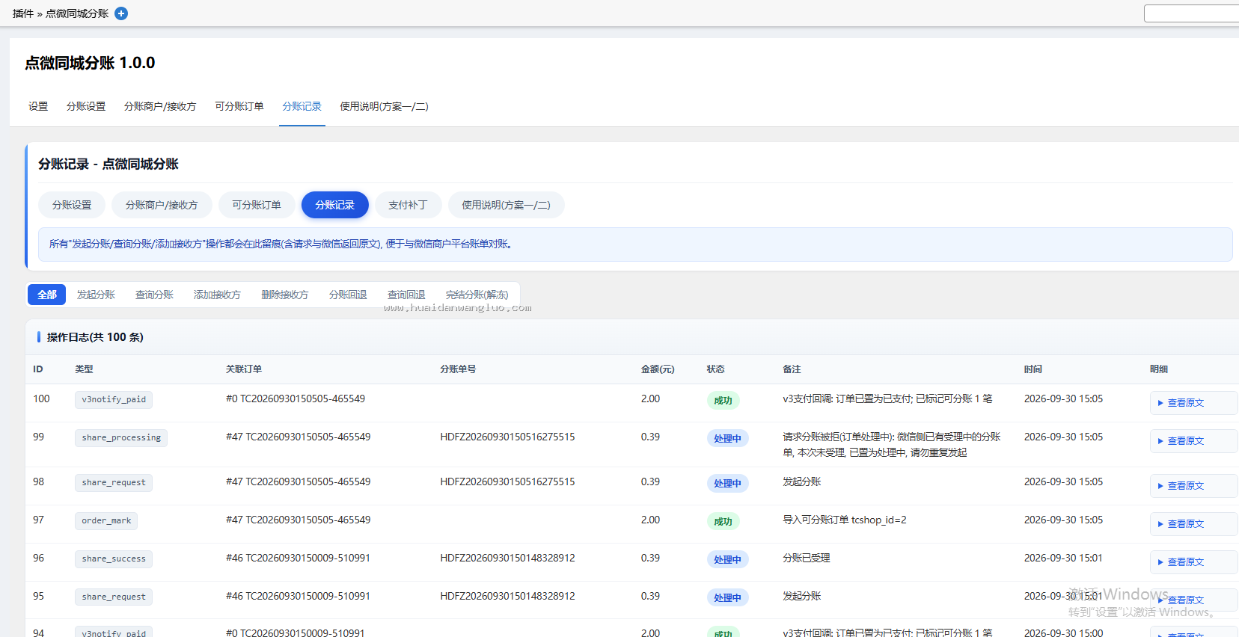The height and width of the screenshot is (637, 1239).
Task: Filter logs by 删除接收方
Action: (284, 295)
